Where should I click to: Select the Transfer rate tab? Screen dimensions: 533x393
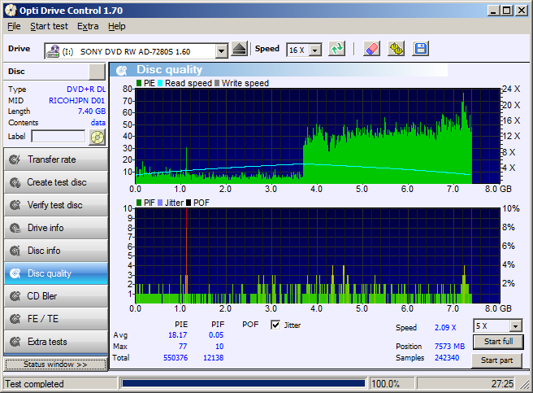pyautogui.click(x=56, y=159)
